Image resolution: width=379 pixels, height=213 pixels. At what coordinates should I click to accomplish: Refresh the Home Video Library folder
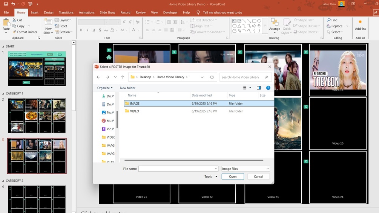(x=212, y=77)
